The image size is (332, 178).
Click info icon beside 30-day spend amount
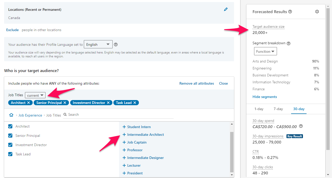pos(301,126)
